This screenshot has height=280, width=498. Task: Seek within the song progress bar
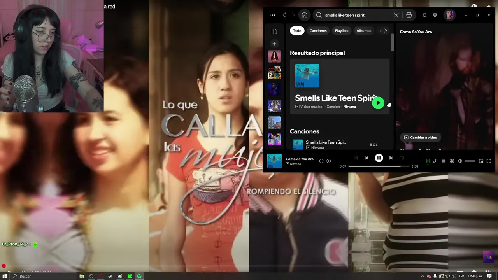click(x=379, y=166)
